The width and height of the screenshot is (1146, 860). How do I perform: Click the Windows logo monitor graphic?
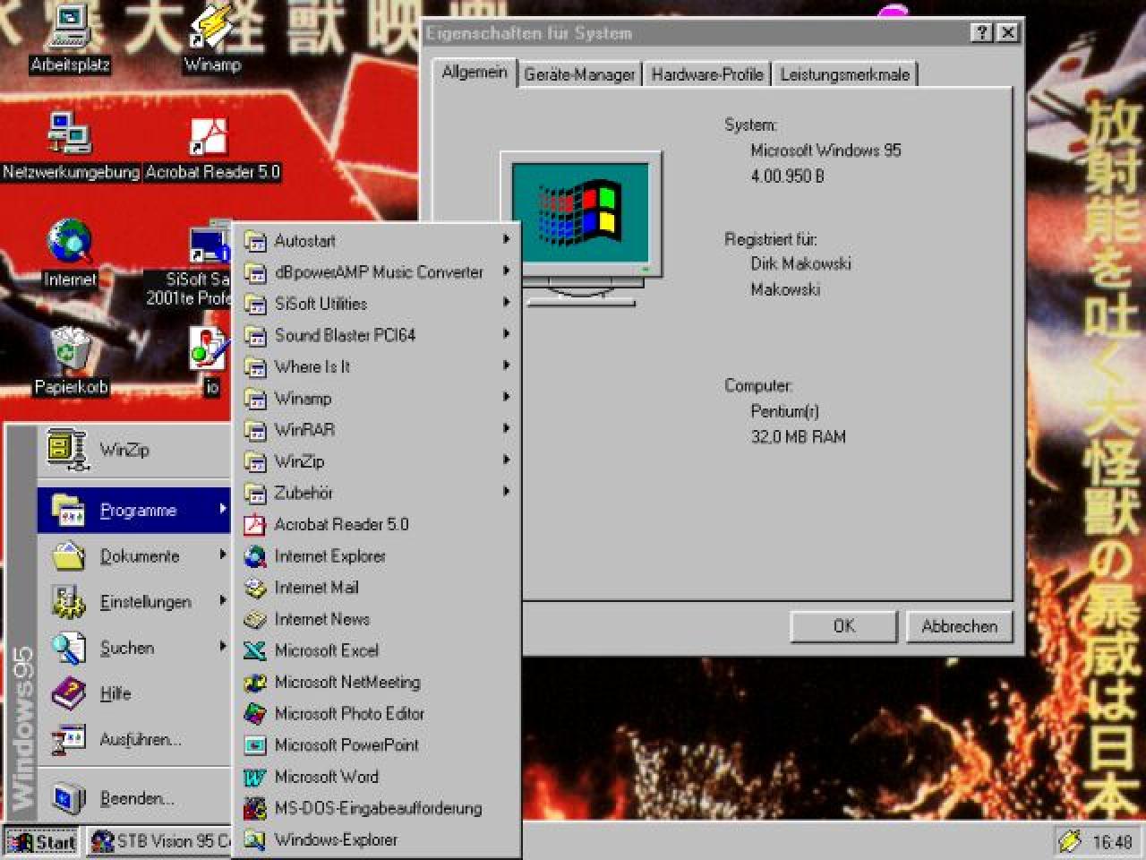580,228
